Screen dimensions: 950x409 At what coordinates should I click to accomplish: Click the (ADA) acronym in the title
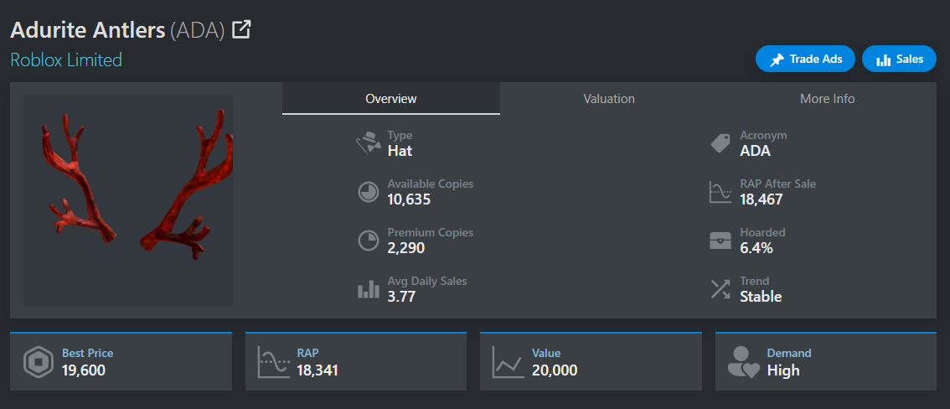[198, 29]
